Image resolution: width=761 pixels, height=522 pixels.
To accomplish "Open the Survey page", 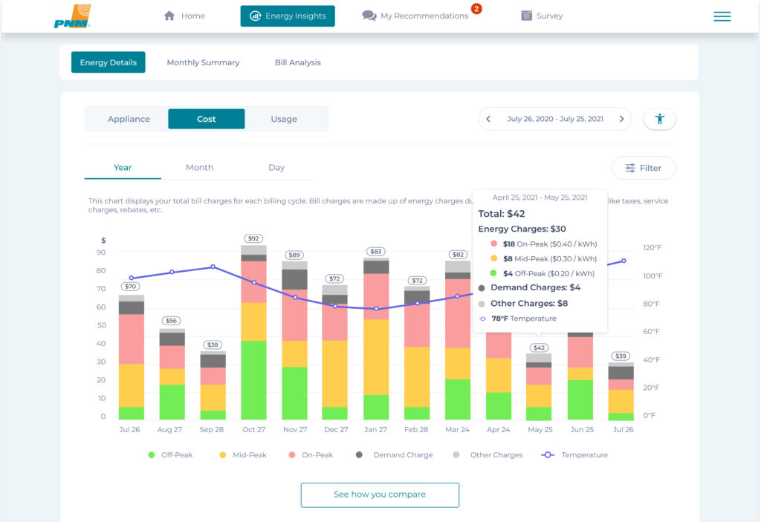I will pos(542,16).
